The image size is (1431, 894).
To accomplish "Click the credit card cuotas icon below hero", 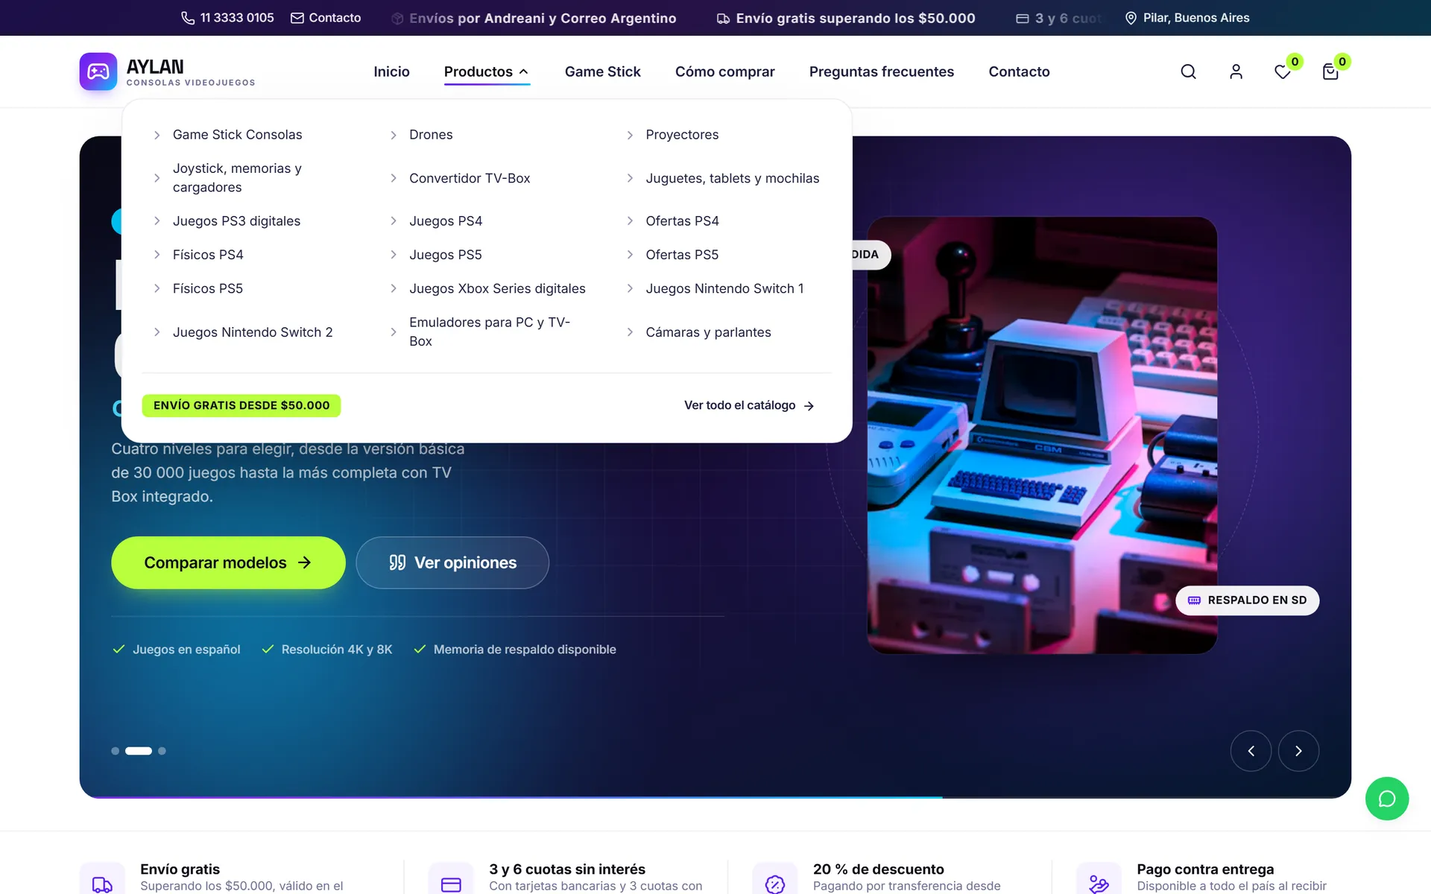I will tap(451, 883).
